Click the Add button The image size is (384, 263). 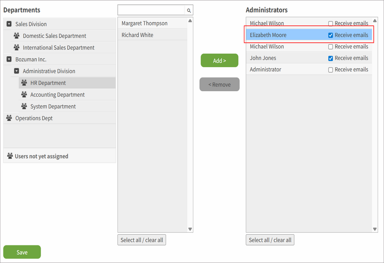click(219, 60)
